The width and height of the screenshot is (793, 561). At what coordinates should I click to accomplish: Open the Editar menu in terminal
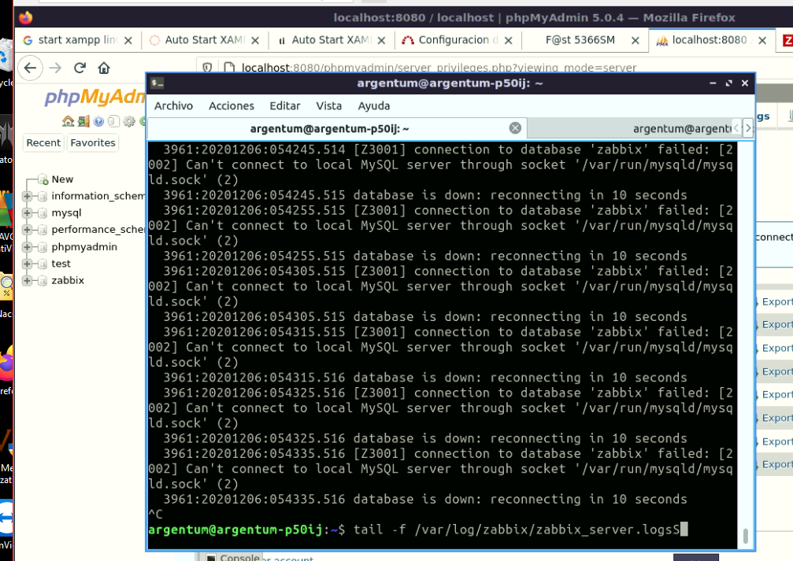[285, 105]
